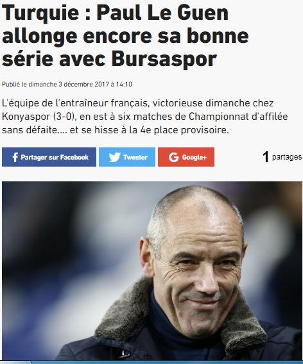Click the large number 1 share count

coord(266,157)
